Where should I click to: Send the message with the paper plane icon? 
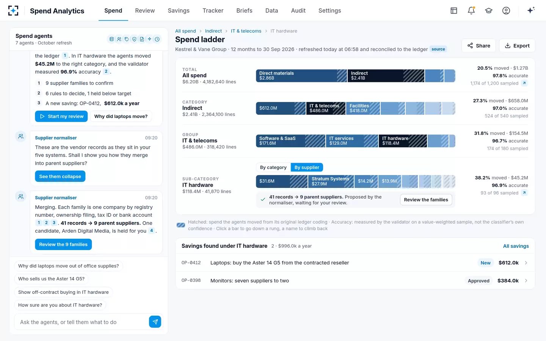(155, 322)
